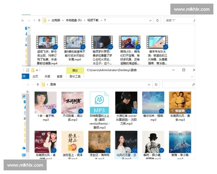Minimize the 歌曲 window
Viewport: 217px width, 174px height.
[173, 70]
